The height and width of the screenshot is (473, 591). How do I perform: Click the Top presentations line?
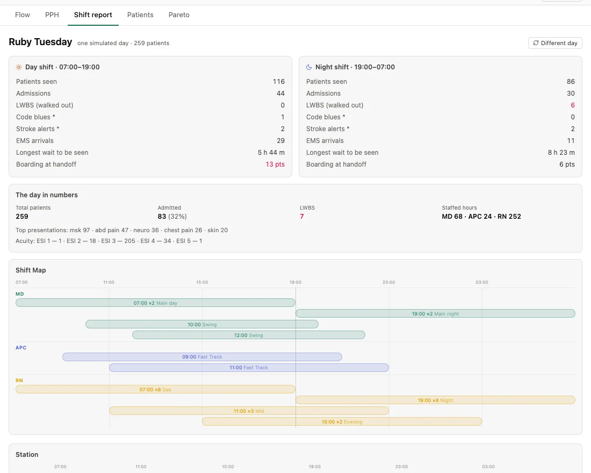(x=122, y=230)
